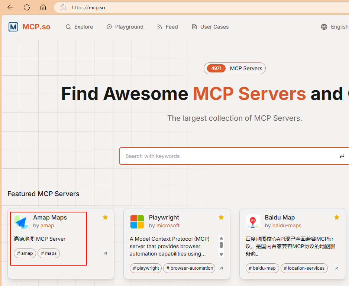This screenshot has width=349, height=286.
Task: Visit the microsoft author link
Action: coord(168,225)
